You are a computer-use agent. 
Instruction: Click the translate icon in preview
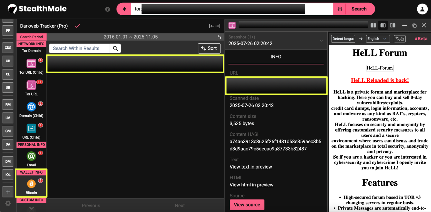[x=400, y=39]
